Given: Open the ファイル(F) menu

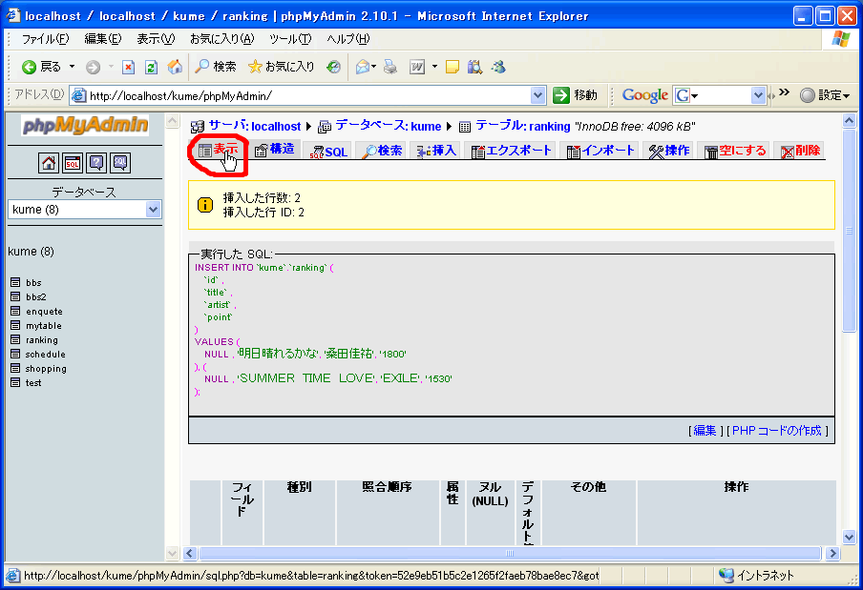Looking at the screenshot, I should [x=45, y=39].
